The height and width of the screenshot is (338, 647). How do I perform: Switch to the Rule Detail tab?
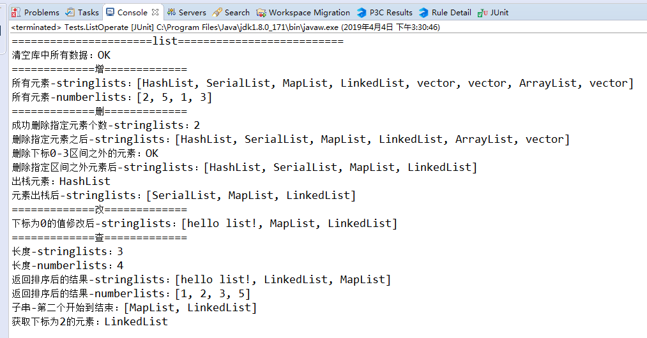pyautogui.click(x=452, y=12)
